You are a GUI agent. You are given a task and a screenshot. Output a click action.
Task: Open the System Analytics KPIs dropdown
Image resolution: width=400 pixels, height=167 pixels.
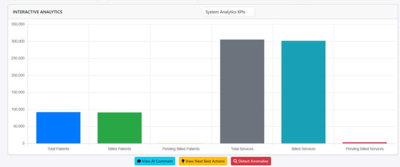click(229, 12)
